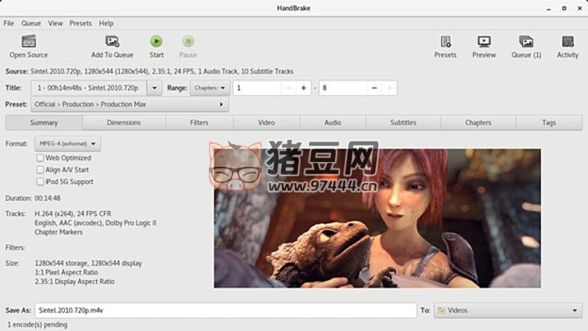
Task: Open the Preset Production Max selector
Action: (130, 104)
